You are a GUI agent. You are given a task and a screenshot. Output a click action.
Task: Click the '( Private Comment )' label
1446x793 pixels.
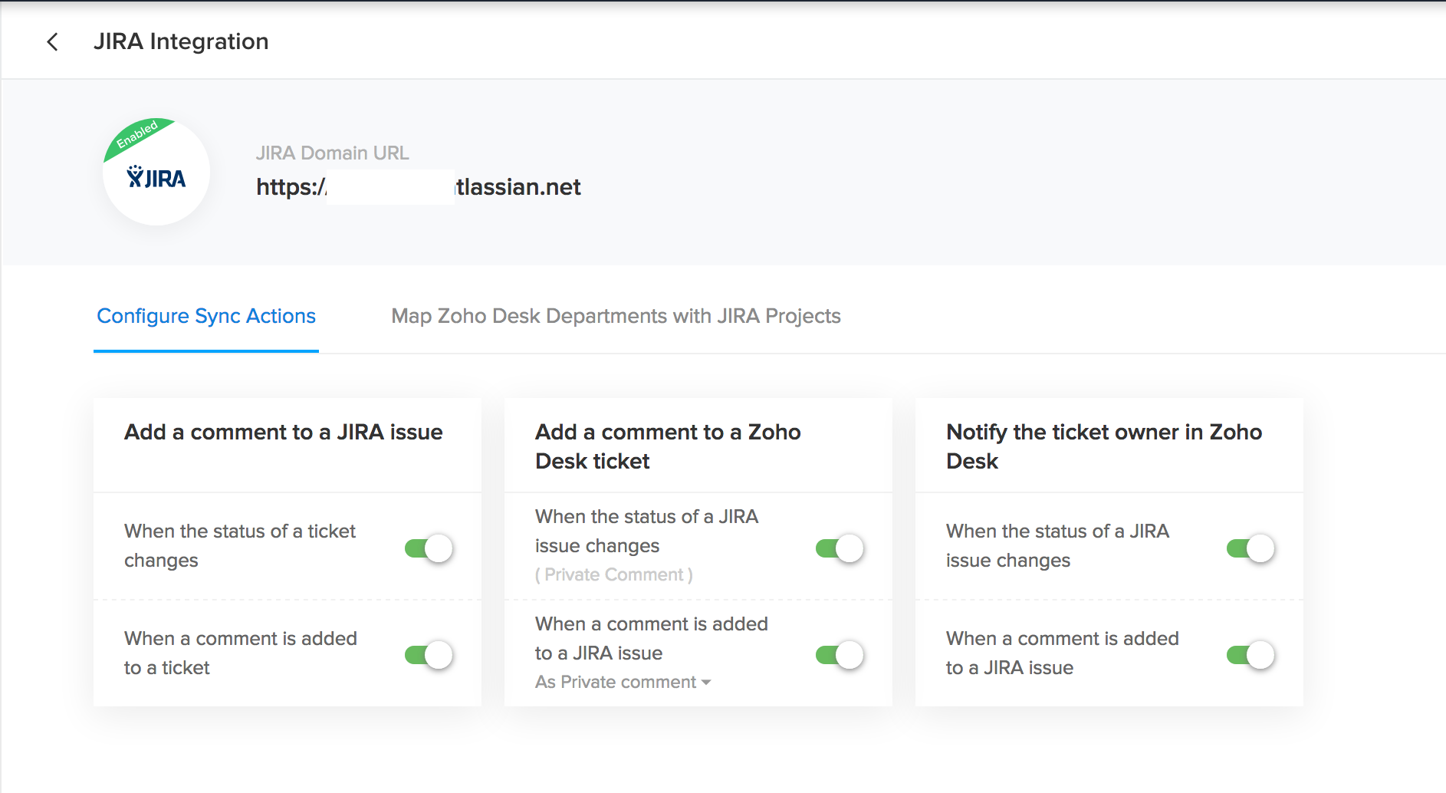tap(614, 574)
